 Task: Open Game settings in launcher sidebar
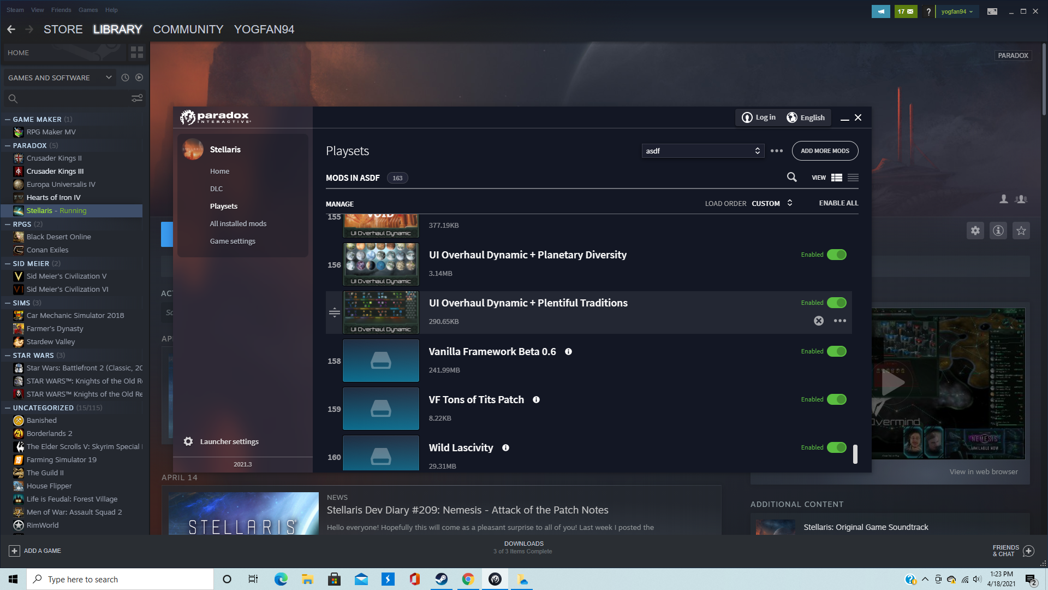(233, 241)
